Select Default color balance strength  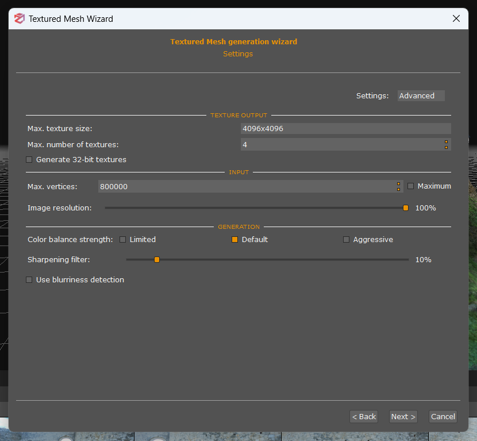click(235, 240)
